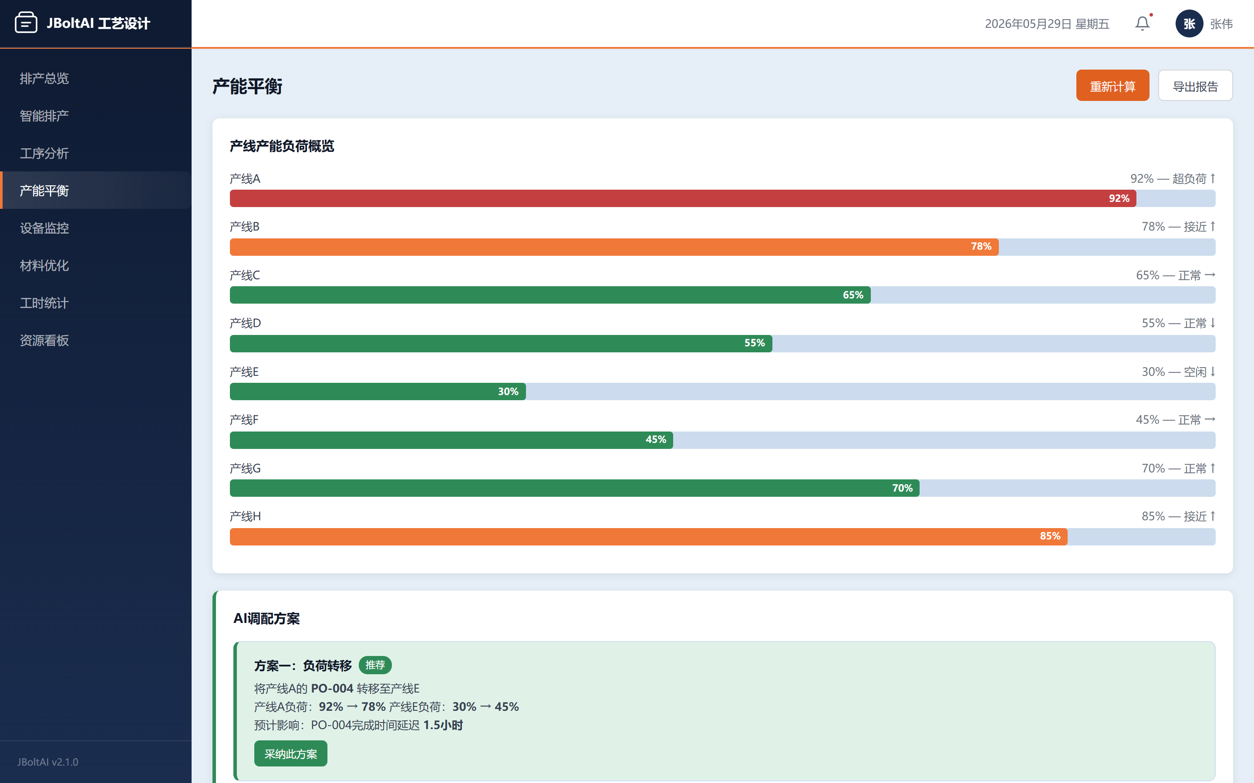Click 产线H 85% progress bar

[649, 536]
